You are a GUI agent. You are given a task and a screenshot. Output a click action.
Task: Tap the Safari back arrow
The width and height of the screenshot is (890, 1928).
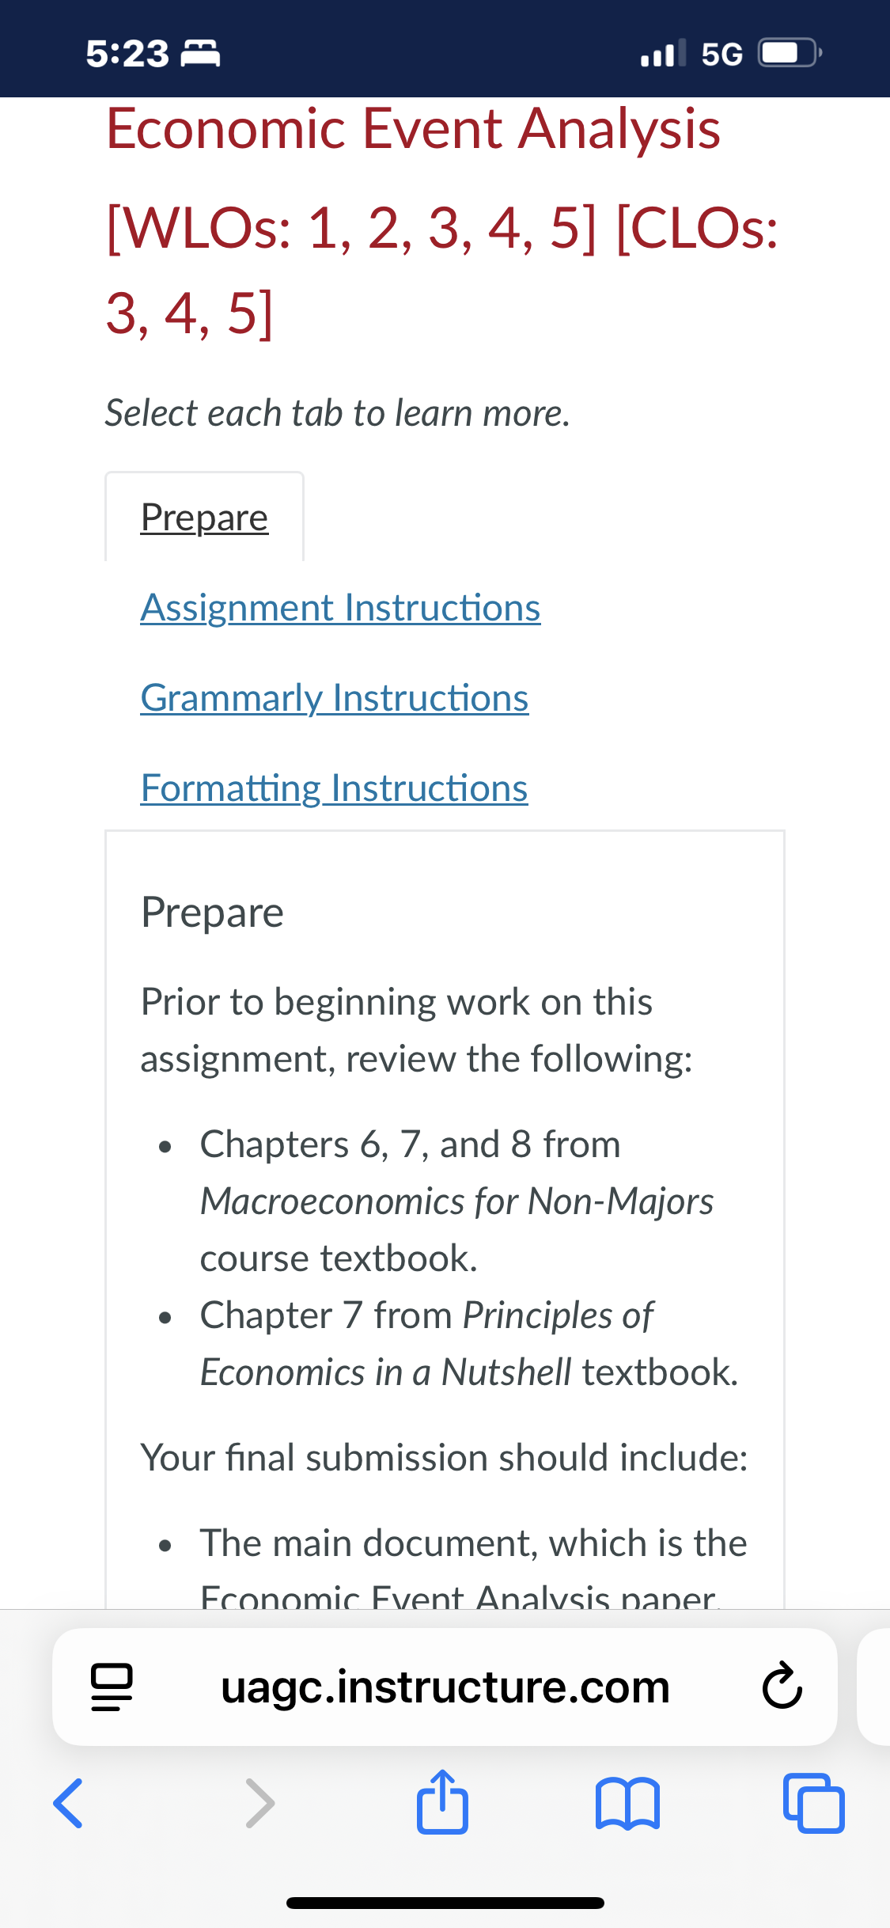click(x=68, y=1804)
